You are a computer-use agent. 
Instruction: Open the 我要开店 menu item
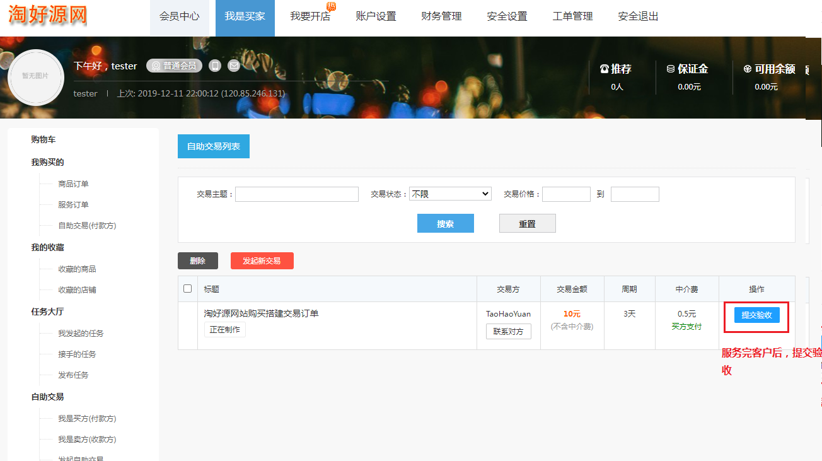pyautogui.click(x=310, y=17)
